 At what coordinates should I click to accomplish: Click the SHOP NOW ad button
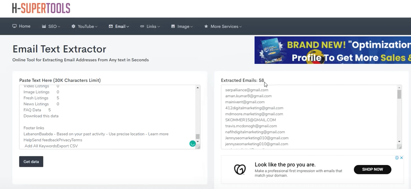pyautogui.click(x=372, y=169)
